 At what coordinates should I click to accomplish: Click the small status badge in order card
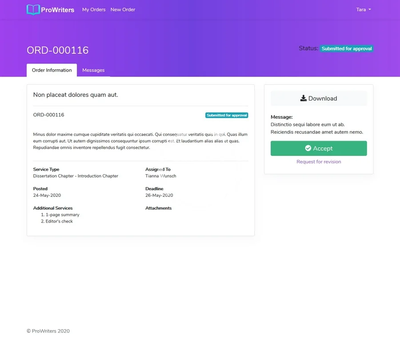[227, 115]
